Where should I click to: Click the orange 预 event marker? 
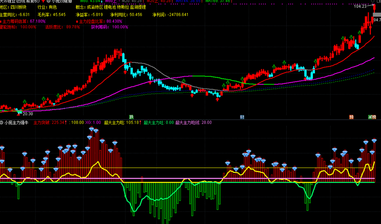pos(351,117)
